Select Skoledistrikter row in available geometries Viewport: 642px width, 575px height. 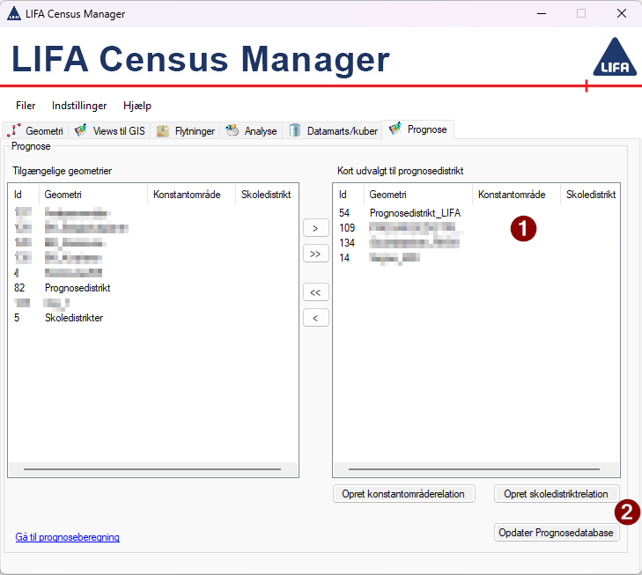point(74,318)
